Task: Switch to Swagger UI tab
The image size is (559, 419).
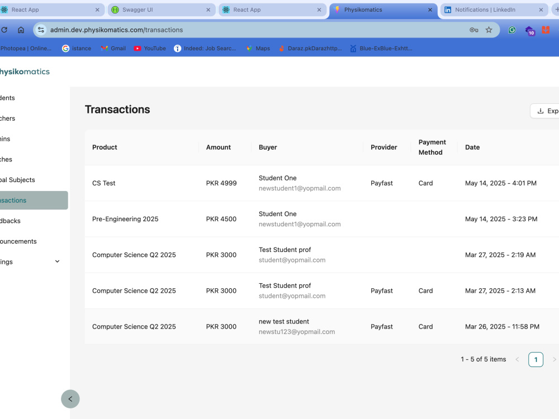Action: (x=162, y=10)
